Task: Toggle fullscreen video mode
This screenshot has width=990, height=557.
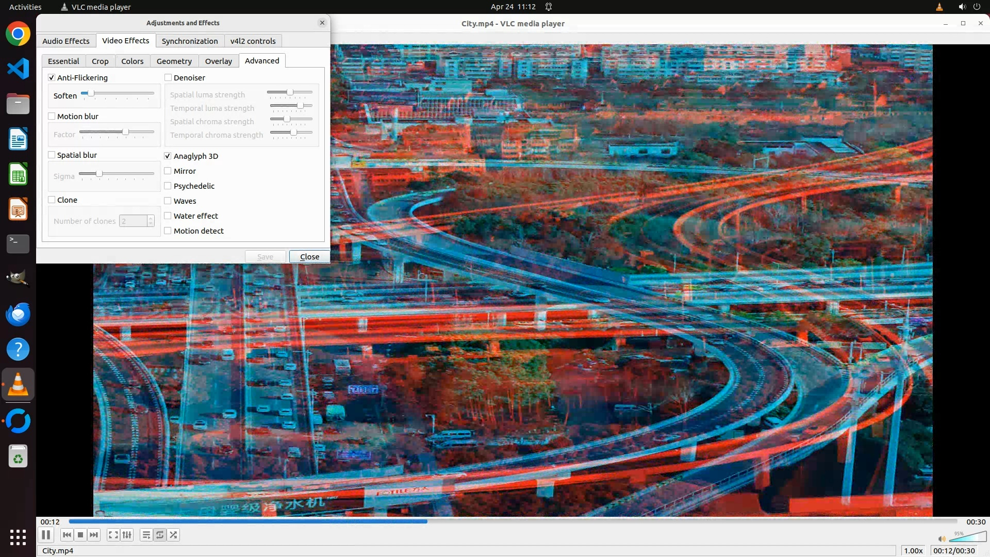Action: click(x=113, y=535)
